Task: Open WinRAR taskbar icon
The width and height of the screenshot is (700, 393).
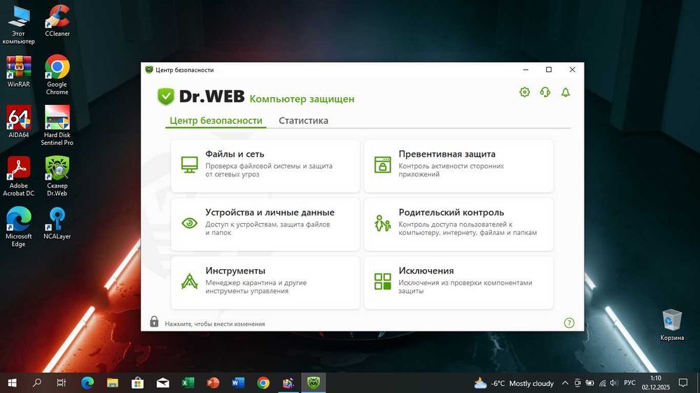Action: pos(288,383)
